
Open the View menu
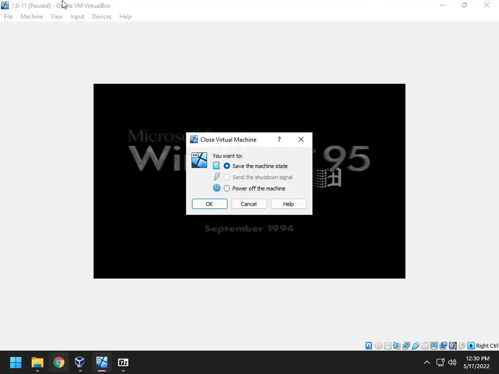click(x=57, y=17)
